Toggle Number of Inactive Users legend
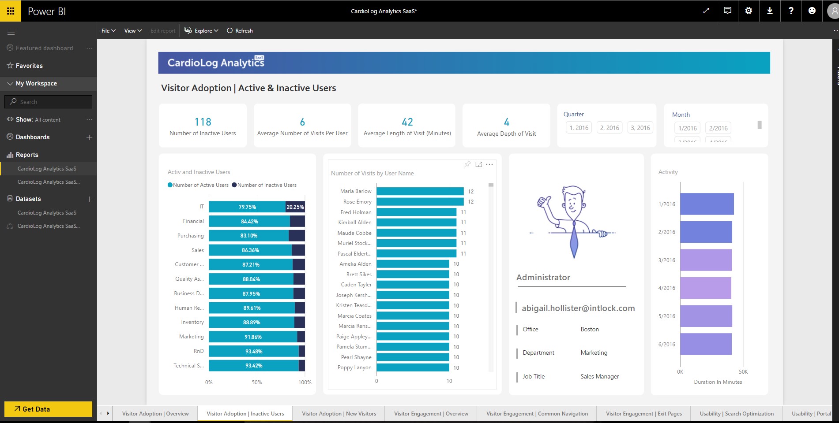839x423 pixels. [264, 185]
